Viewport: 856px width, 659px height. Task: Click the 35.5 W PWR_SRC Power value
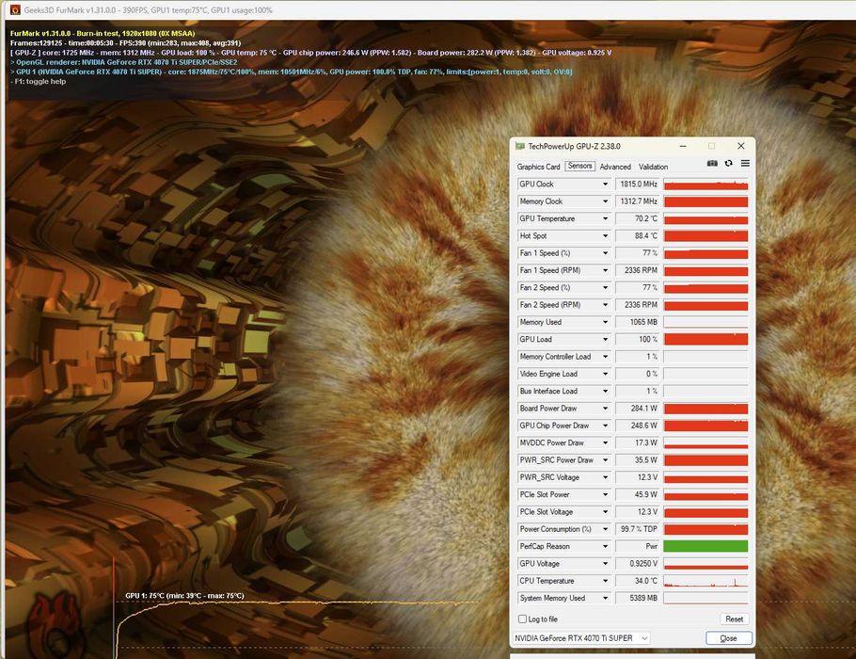637,460
